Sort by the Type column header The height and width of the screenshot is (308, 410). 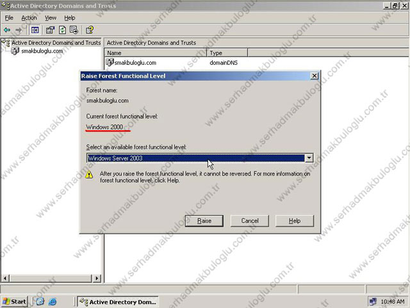tap(227, 53)
